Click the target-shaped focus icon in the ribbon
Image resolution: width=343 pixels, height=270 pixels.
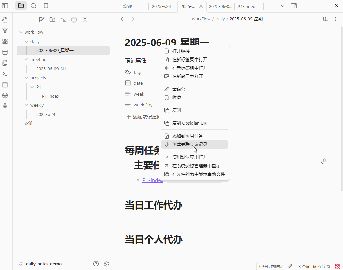(5, 95)
